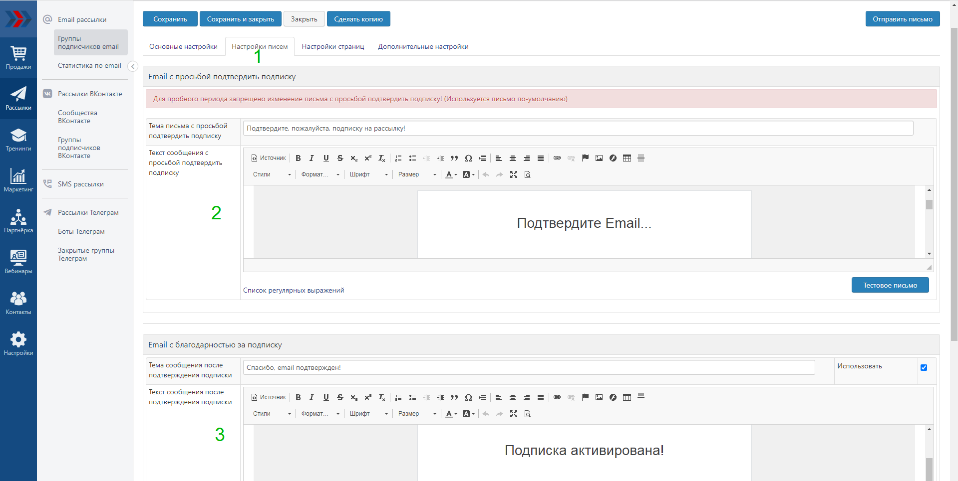Viewport: 958px width, 481px height.
Task: Insert table in thank-you email editor
Action: click(x=627, y=397)
